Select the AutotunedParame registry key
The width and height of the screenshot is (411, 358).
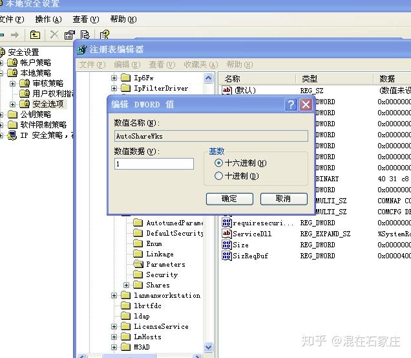[175, 223]
